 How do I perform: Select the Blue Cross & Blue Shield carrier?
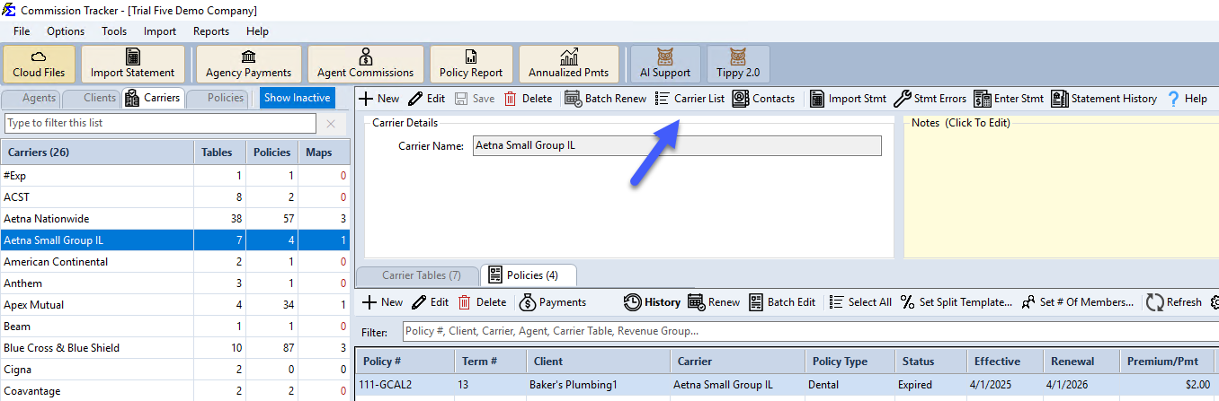pos(175,348)
